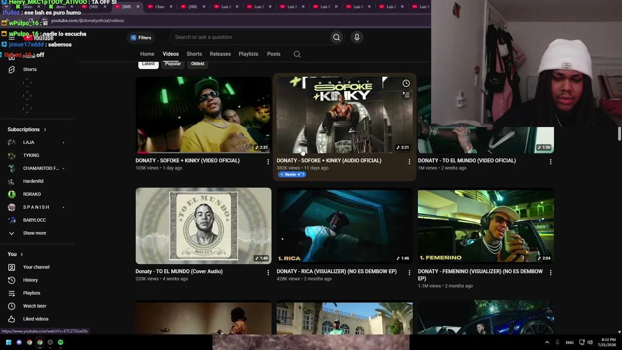Show hidden system tray icons
Screen dimensions: 622x350
(x=547, y=342)
